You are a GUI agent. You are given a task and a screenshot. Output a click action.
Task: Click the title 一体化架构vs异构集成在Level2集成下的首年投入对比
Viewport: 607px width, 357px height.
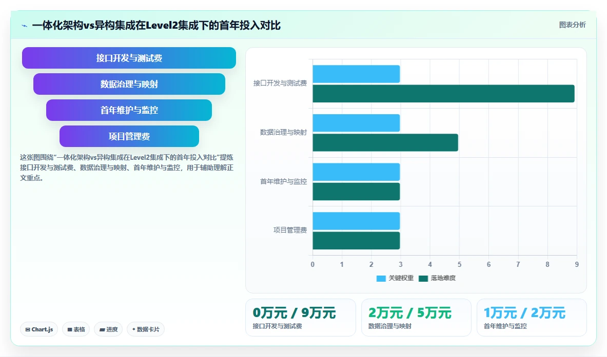click(156, 26)
